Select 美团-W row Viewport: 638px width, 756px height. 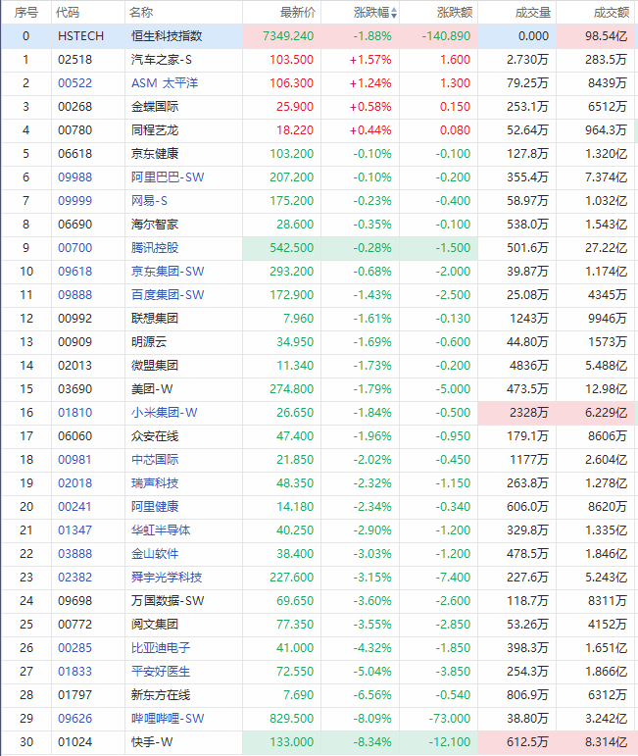point(319,389)
